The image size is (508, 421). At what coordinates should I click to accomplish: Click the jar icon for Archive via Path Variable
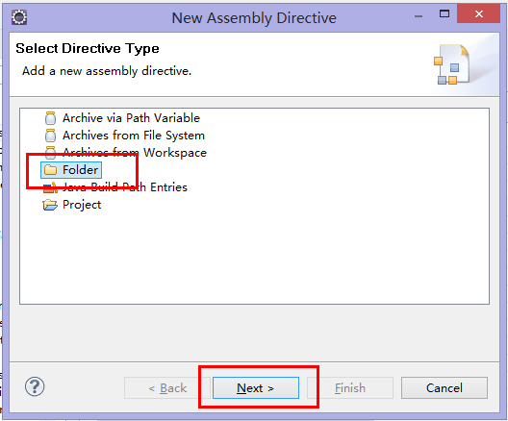(x=50, y=118)
